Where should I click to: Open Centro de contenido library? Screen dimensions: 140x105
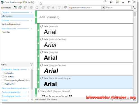11,24
